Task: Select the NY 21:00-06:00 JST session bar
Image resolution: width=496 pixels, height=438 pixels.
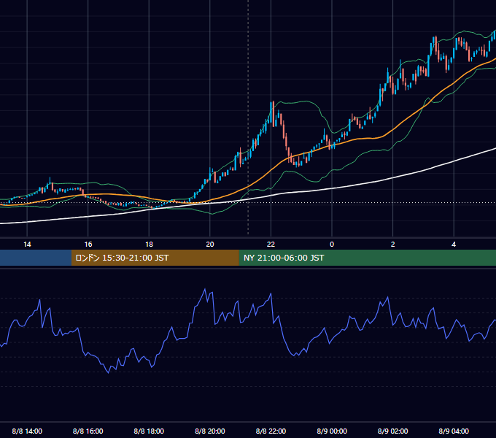Action: tap(367, 258)
